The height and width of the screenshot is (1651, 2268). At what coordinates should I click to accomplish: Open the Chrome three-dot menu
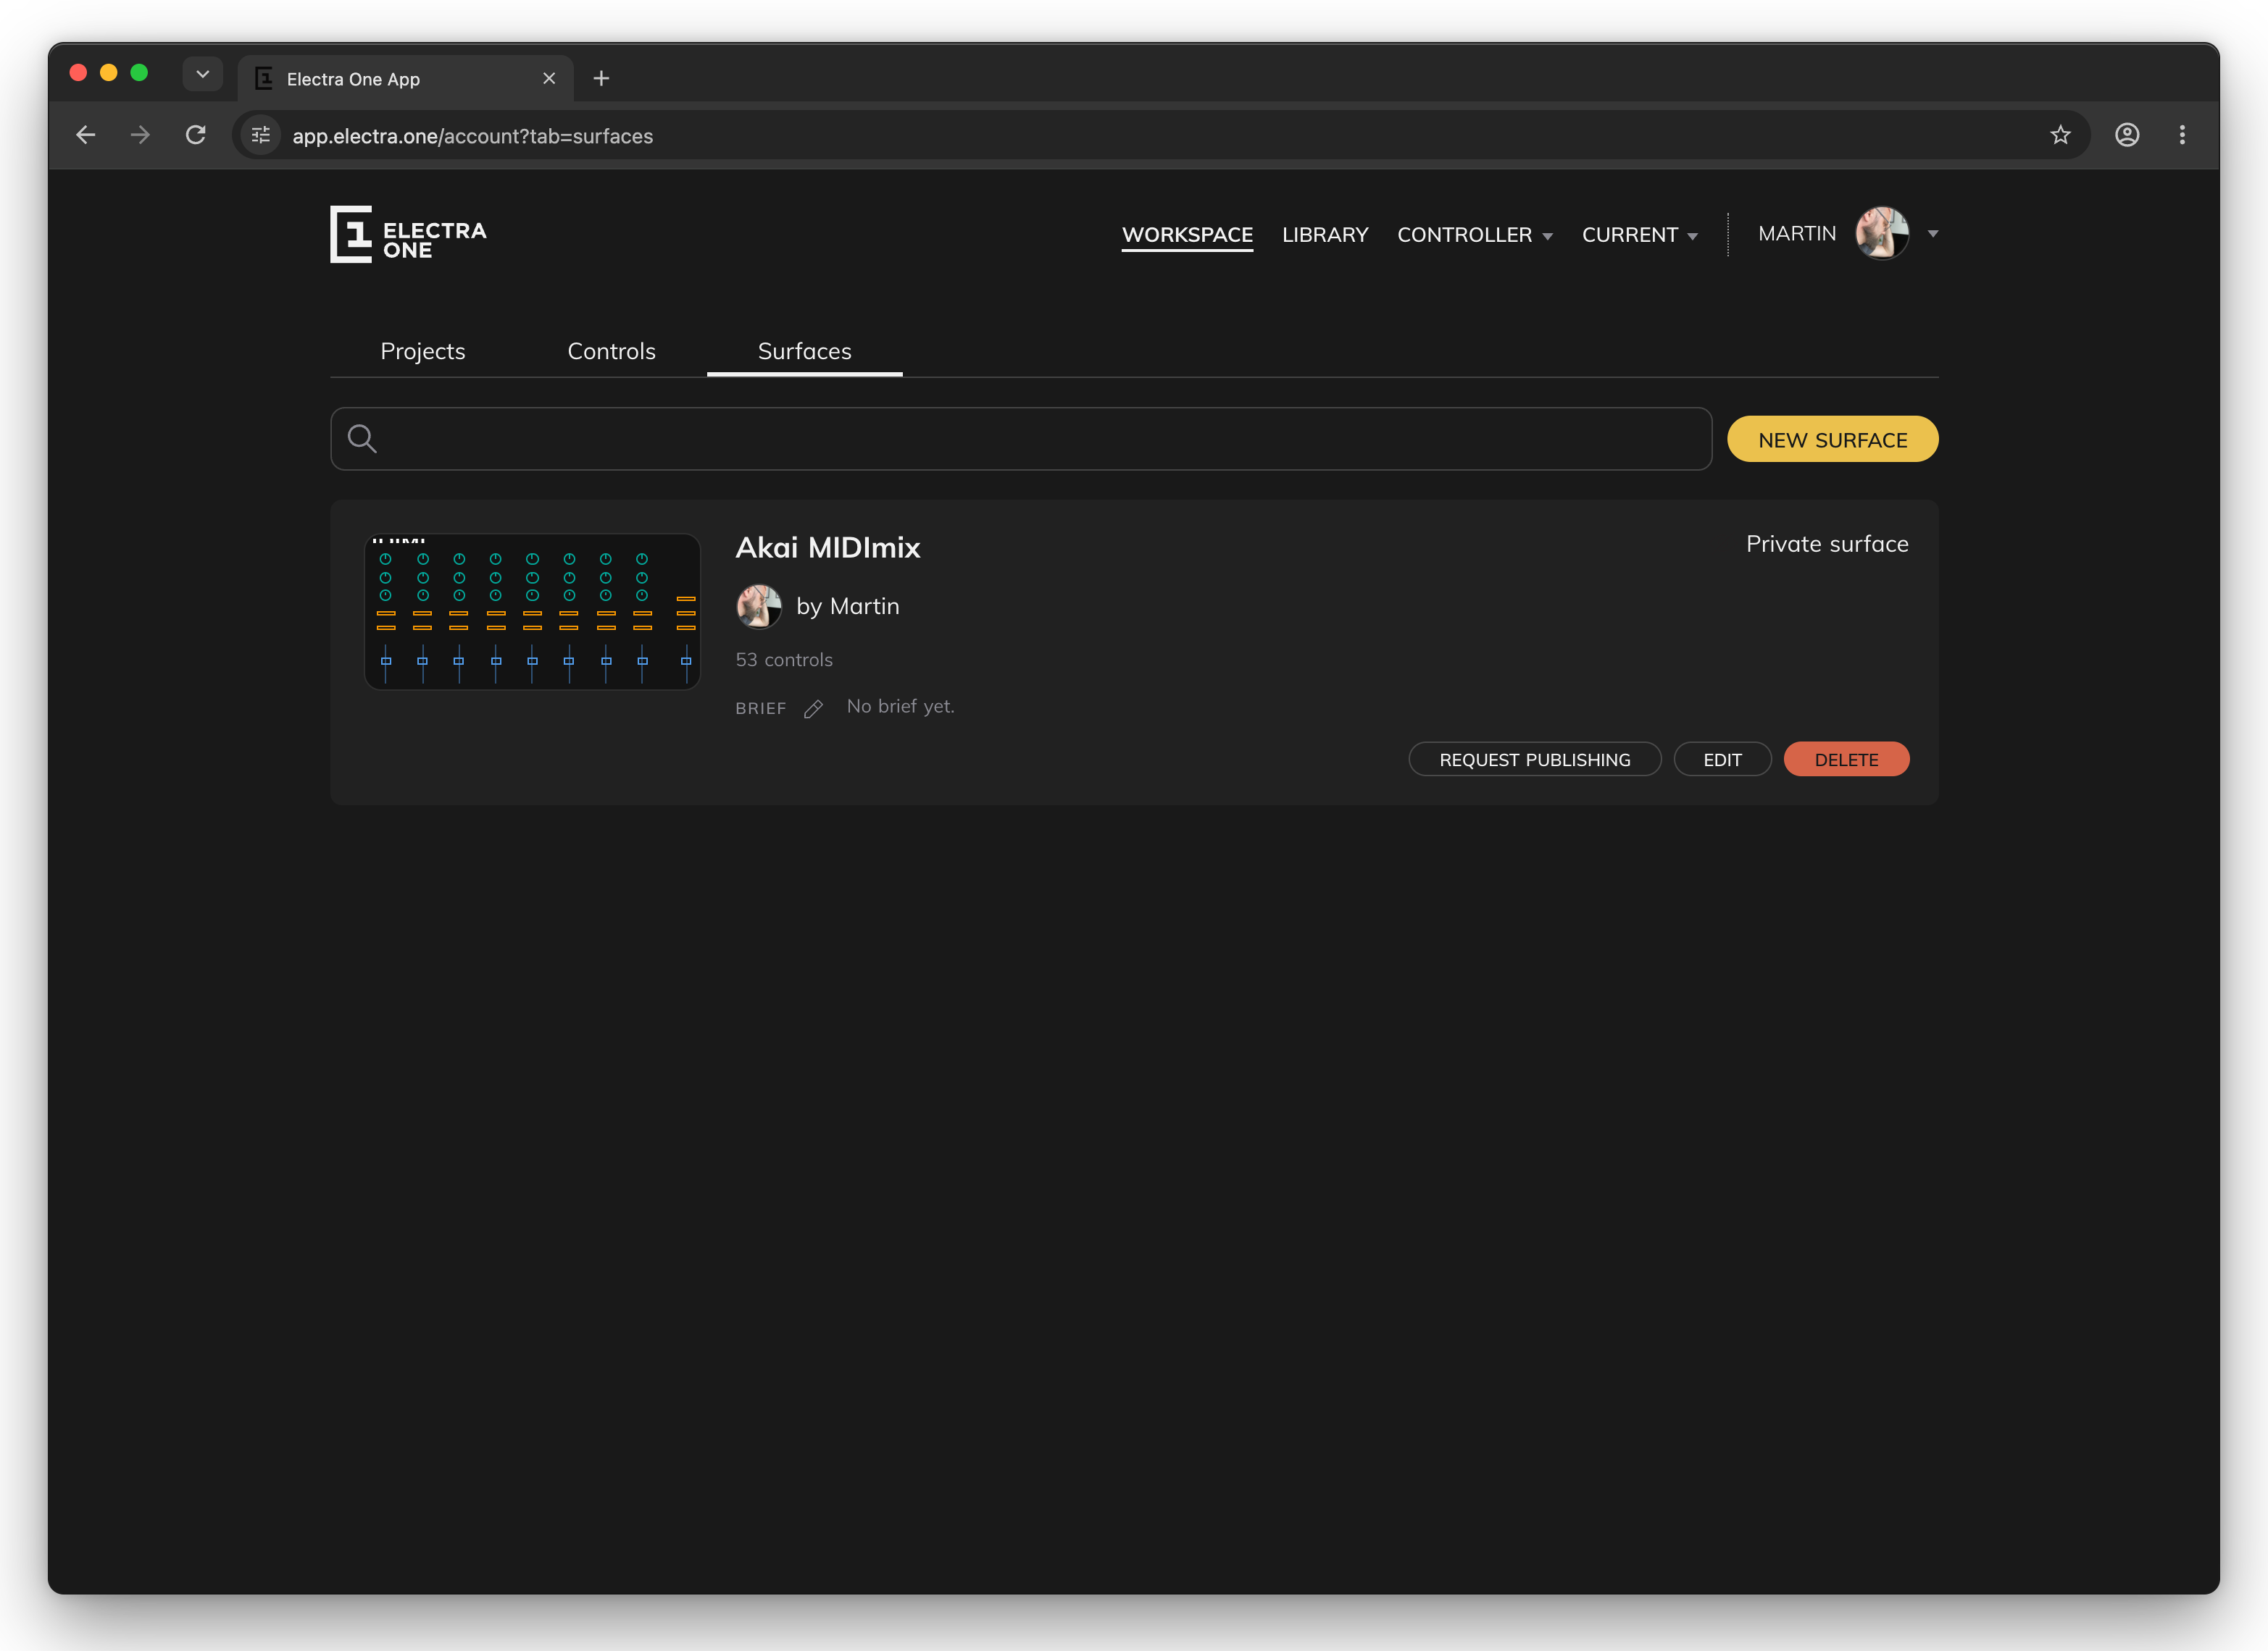point(2182,135)
